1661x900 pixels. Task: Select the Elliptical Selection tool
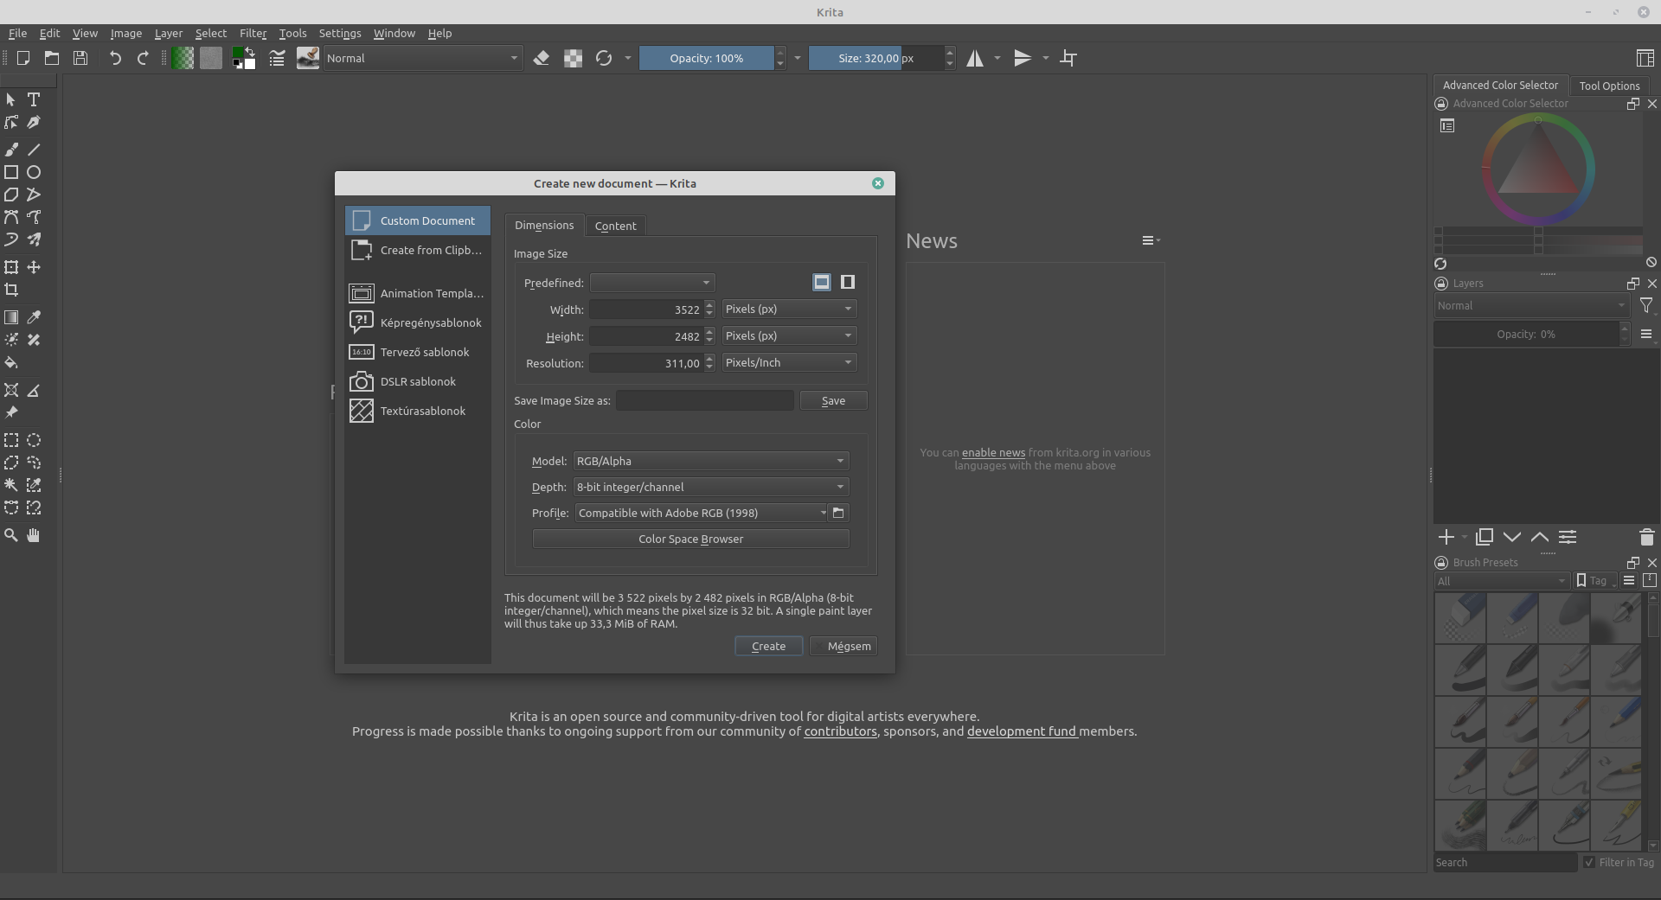pyautogui.click(x=34, y=440)
